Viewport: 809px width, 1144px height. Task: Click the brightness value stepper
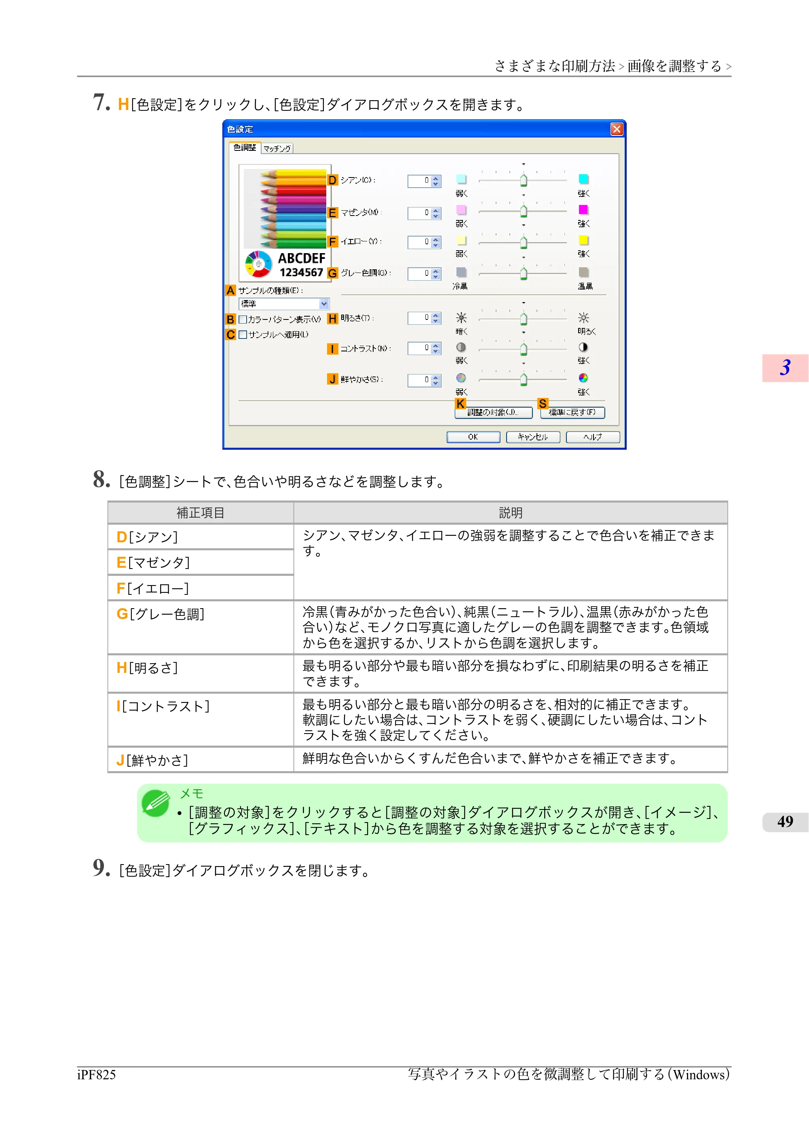(x=436, y=318)
